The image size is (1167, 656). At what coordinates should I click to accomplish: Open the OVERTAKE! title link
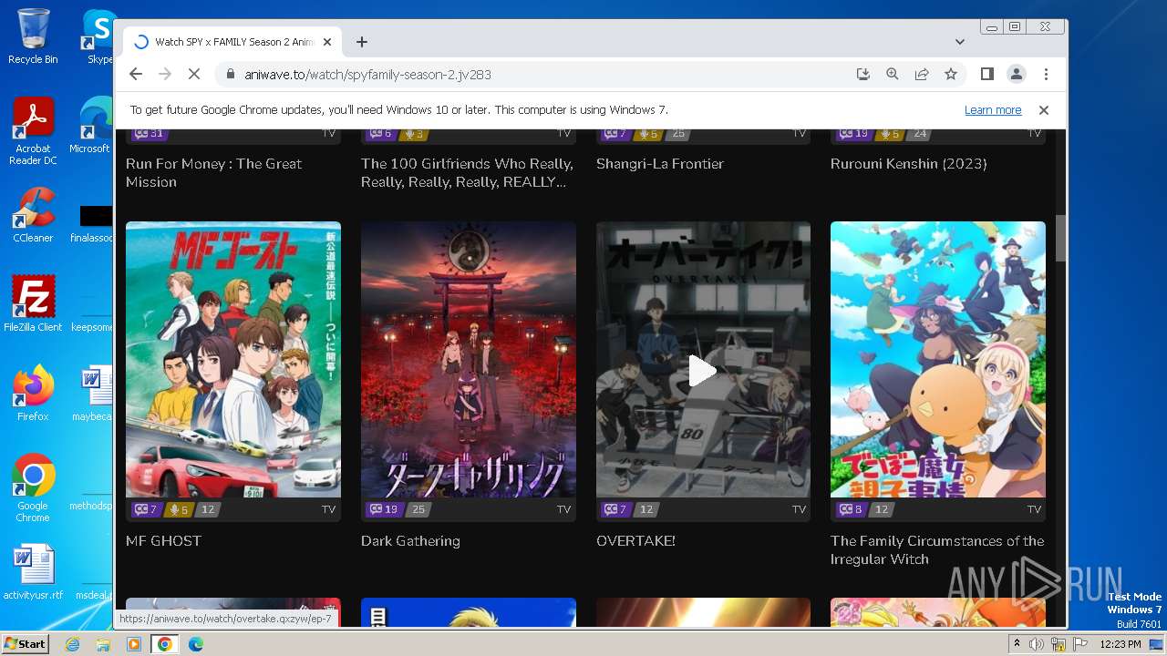(x=635, y=541)
